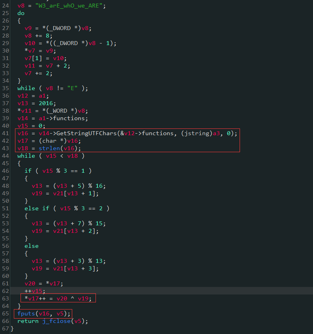Click the (jstring) cast
313x334 pixels.
click(x=197, y=133)
